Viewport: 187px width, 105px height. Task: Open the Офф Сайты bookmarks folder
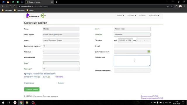coord(19,10)
